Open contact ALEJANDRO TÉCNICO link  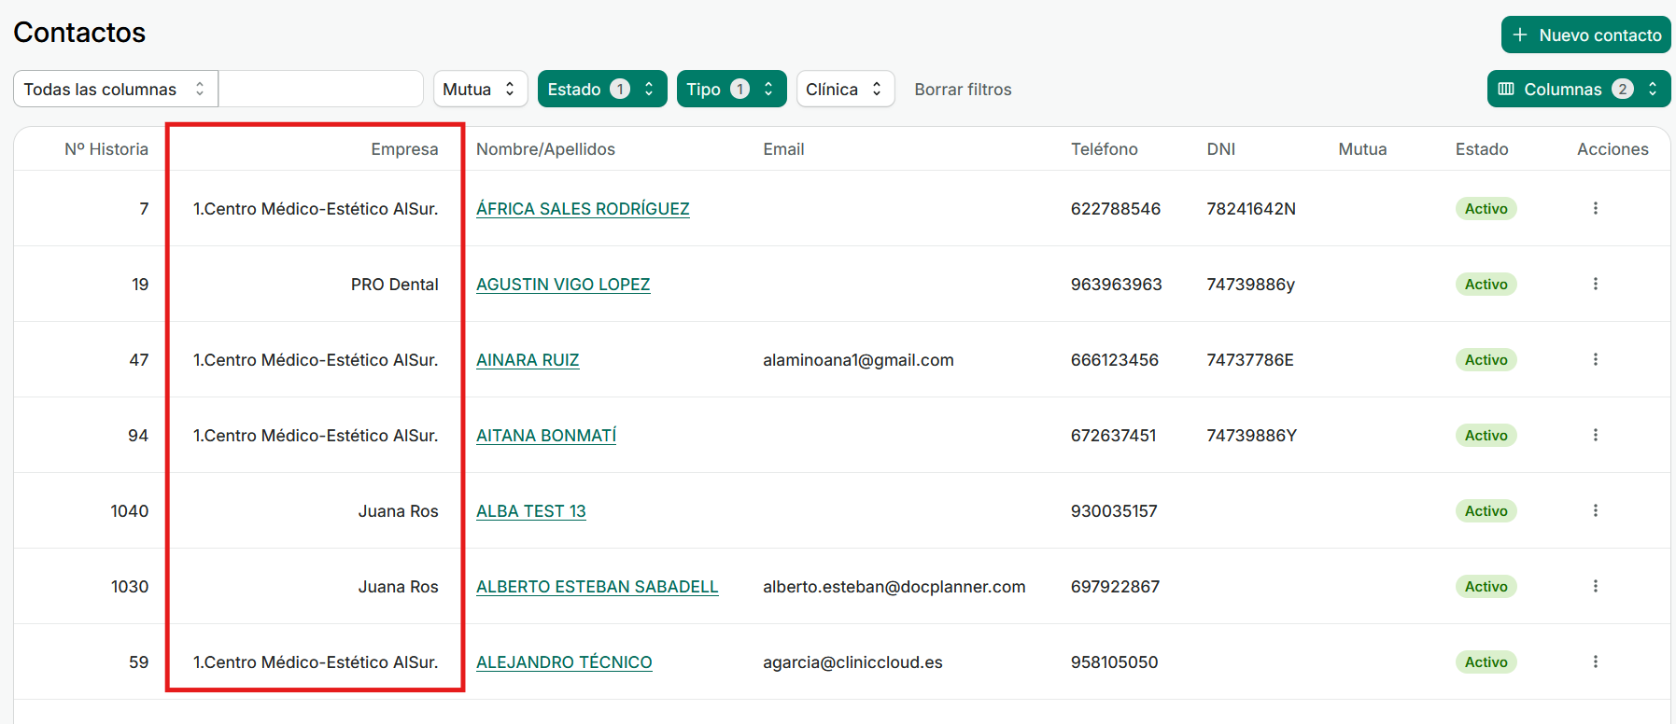coord(564,662)
